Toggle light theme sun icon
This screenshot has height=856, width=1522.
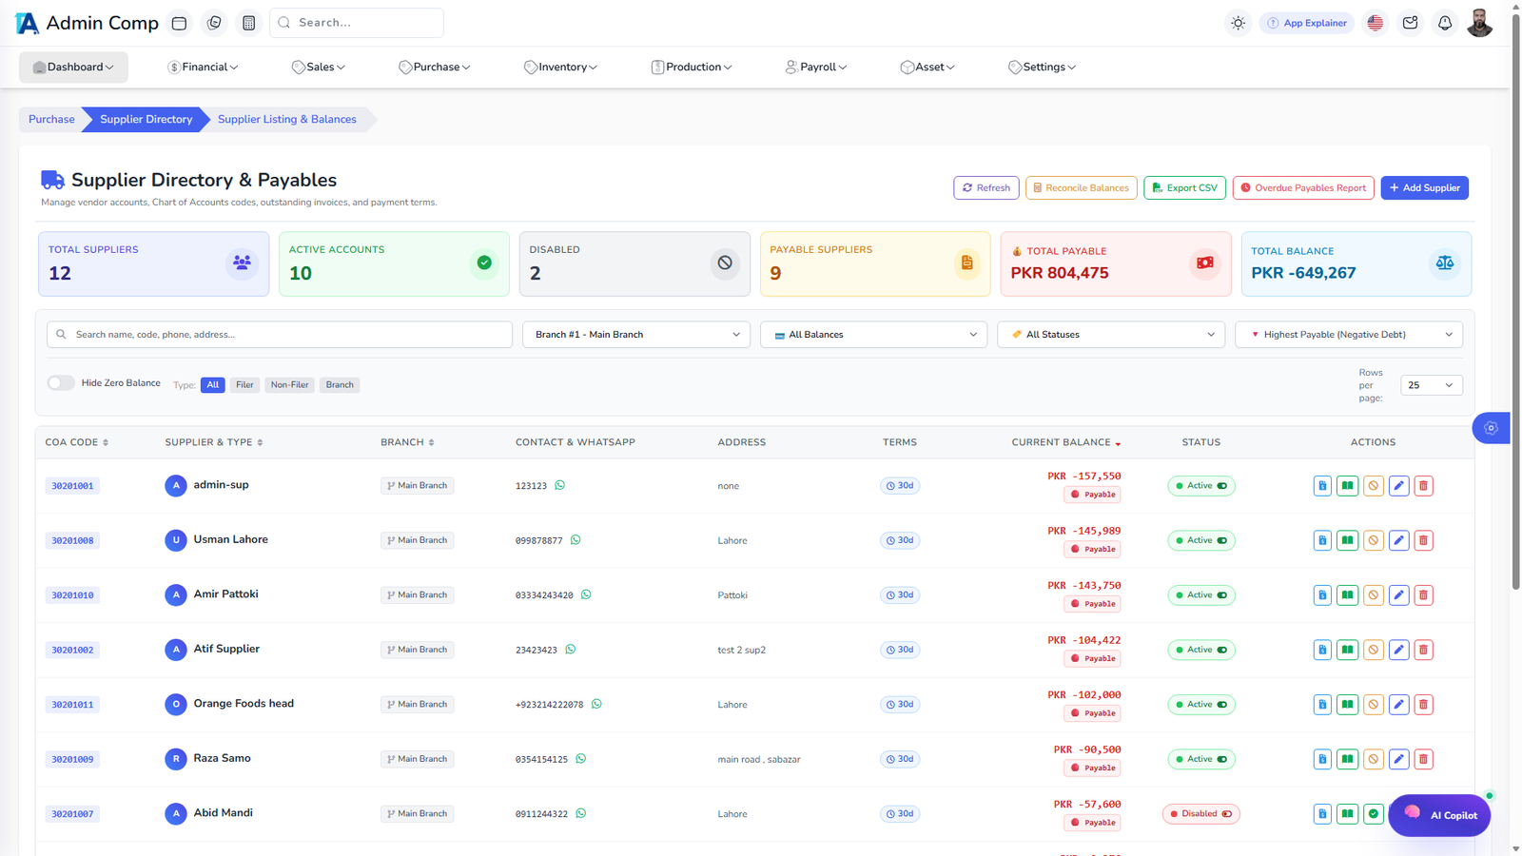click(1238, 23)
